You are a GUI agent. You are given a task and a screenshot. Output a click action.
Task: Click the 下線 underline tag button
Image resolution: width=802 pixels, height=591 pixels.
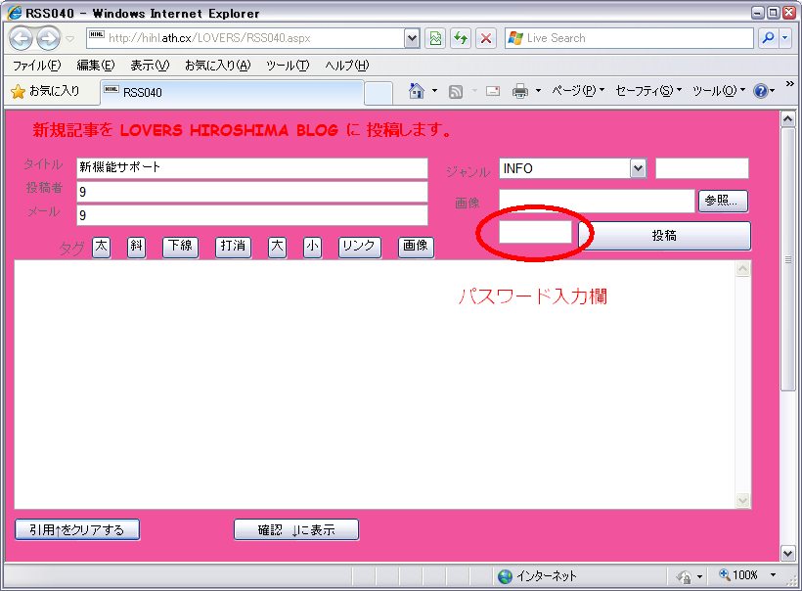[x=179, y=247]
